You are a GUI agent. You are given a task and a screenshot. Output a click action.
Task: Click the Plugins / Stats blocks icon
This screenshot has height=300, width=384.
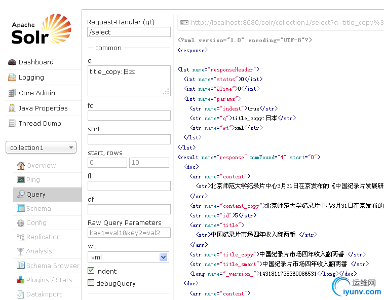tap(21, 280)
